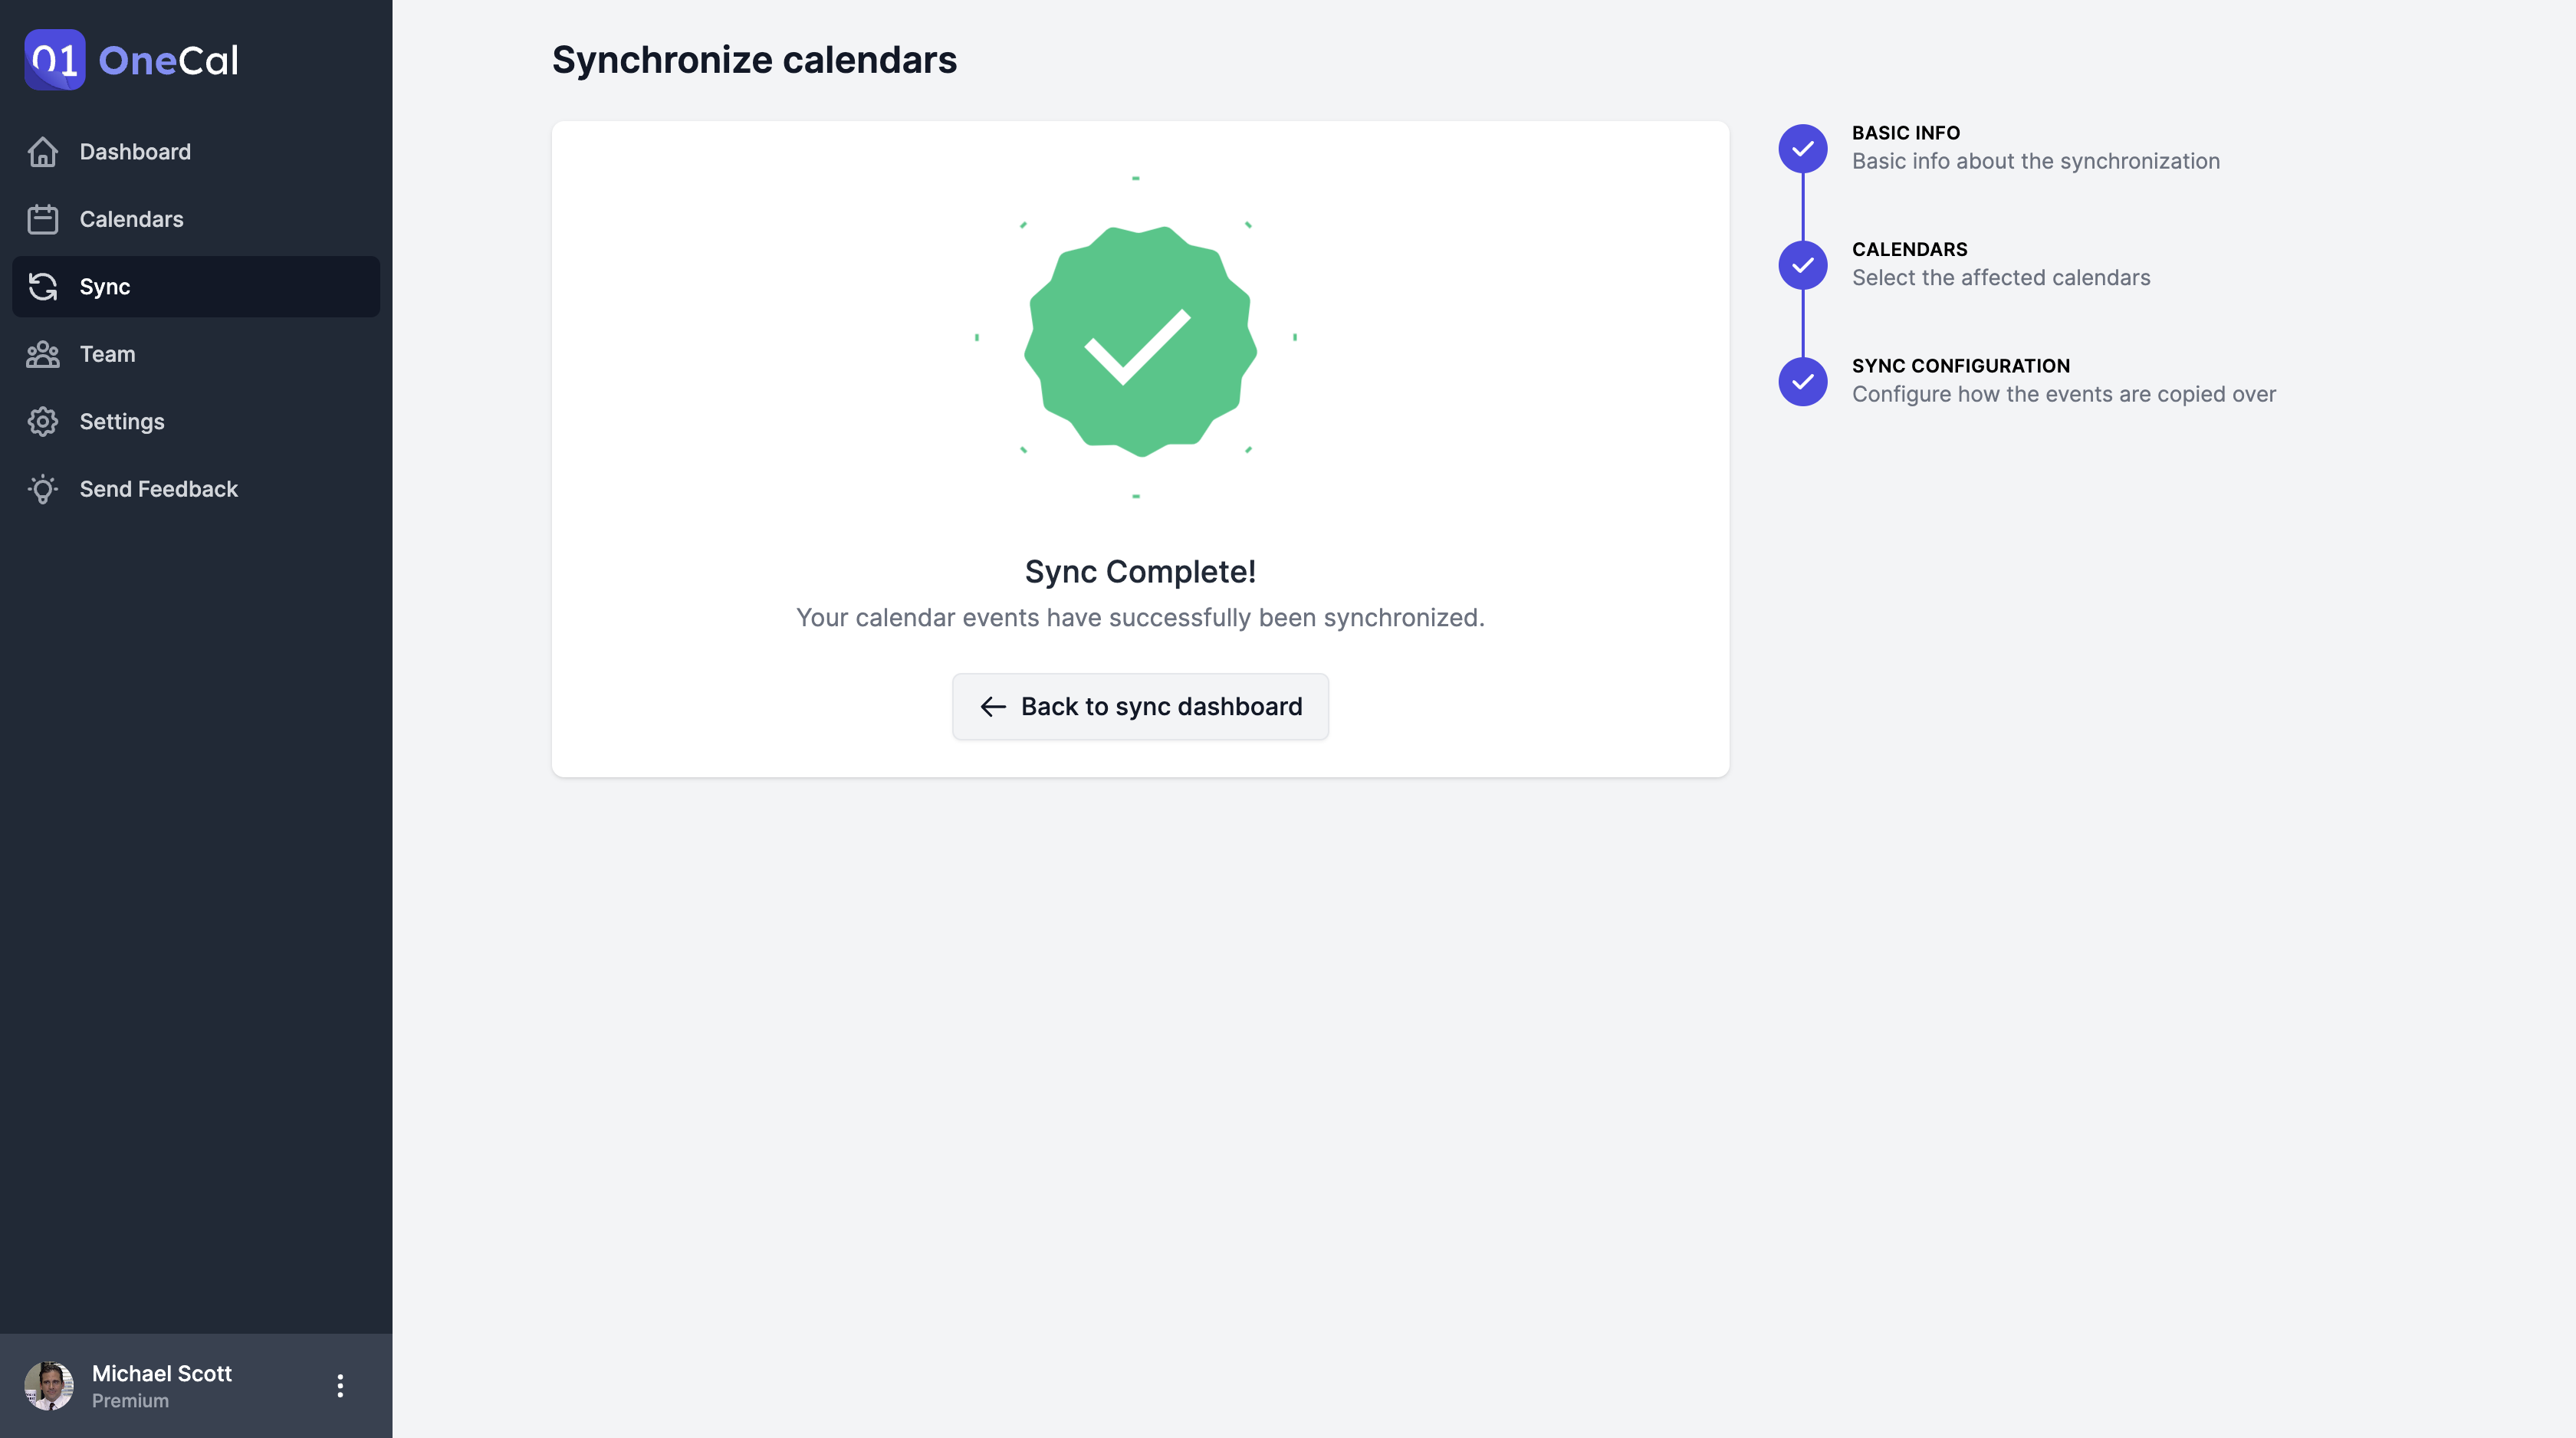Screen dimensions: 2576x1438
Task: Click the Premium account label
Action: pyautogui.click(x=130, y=1400)
